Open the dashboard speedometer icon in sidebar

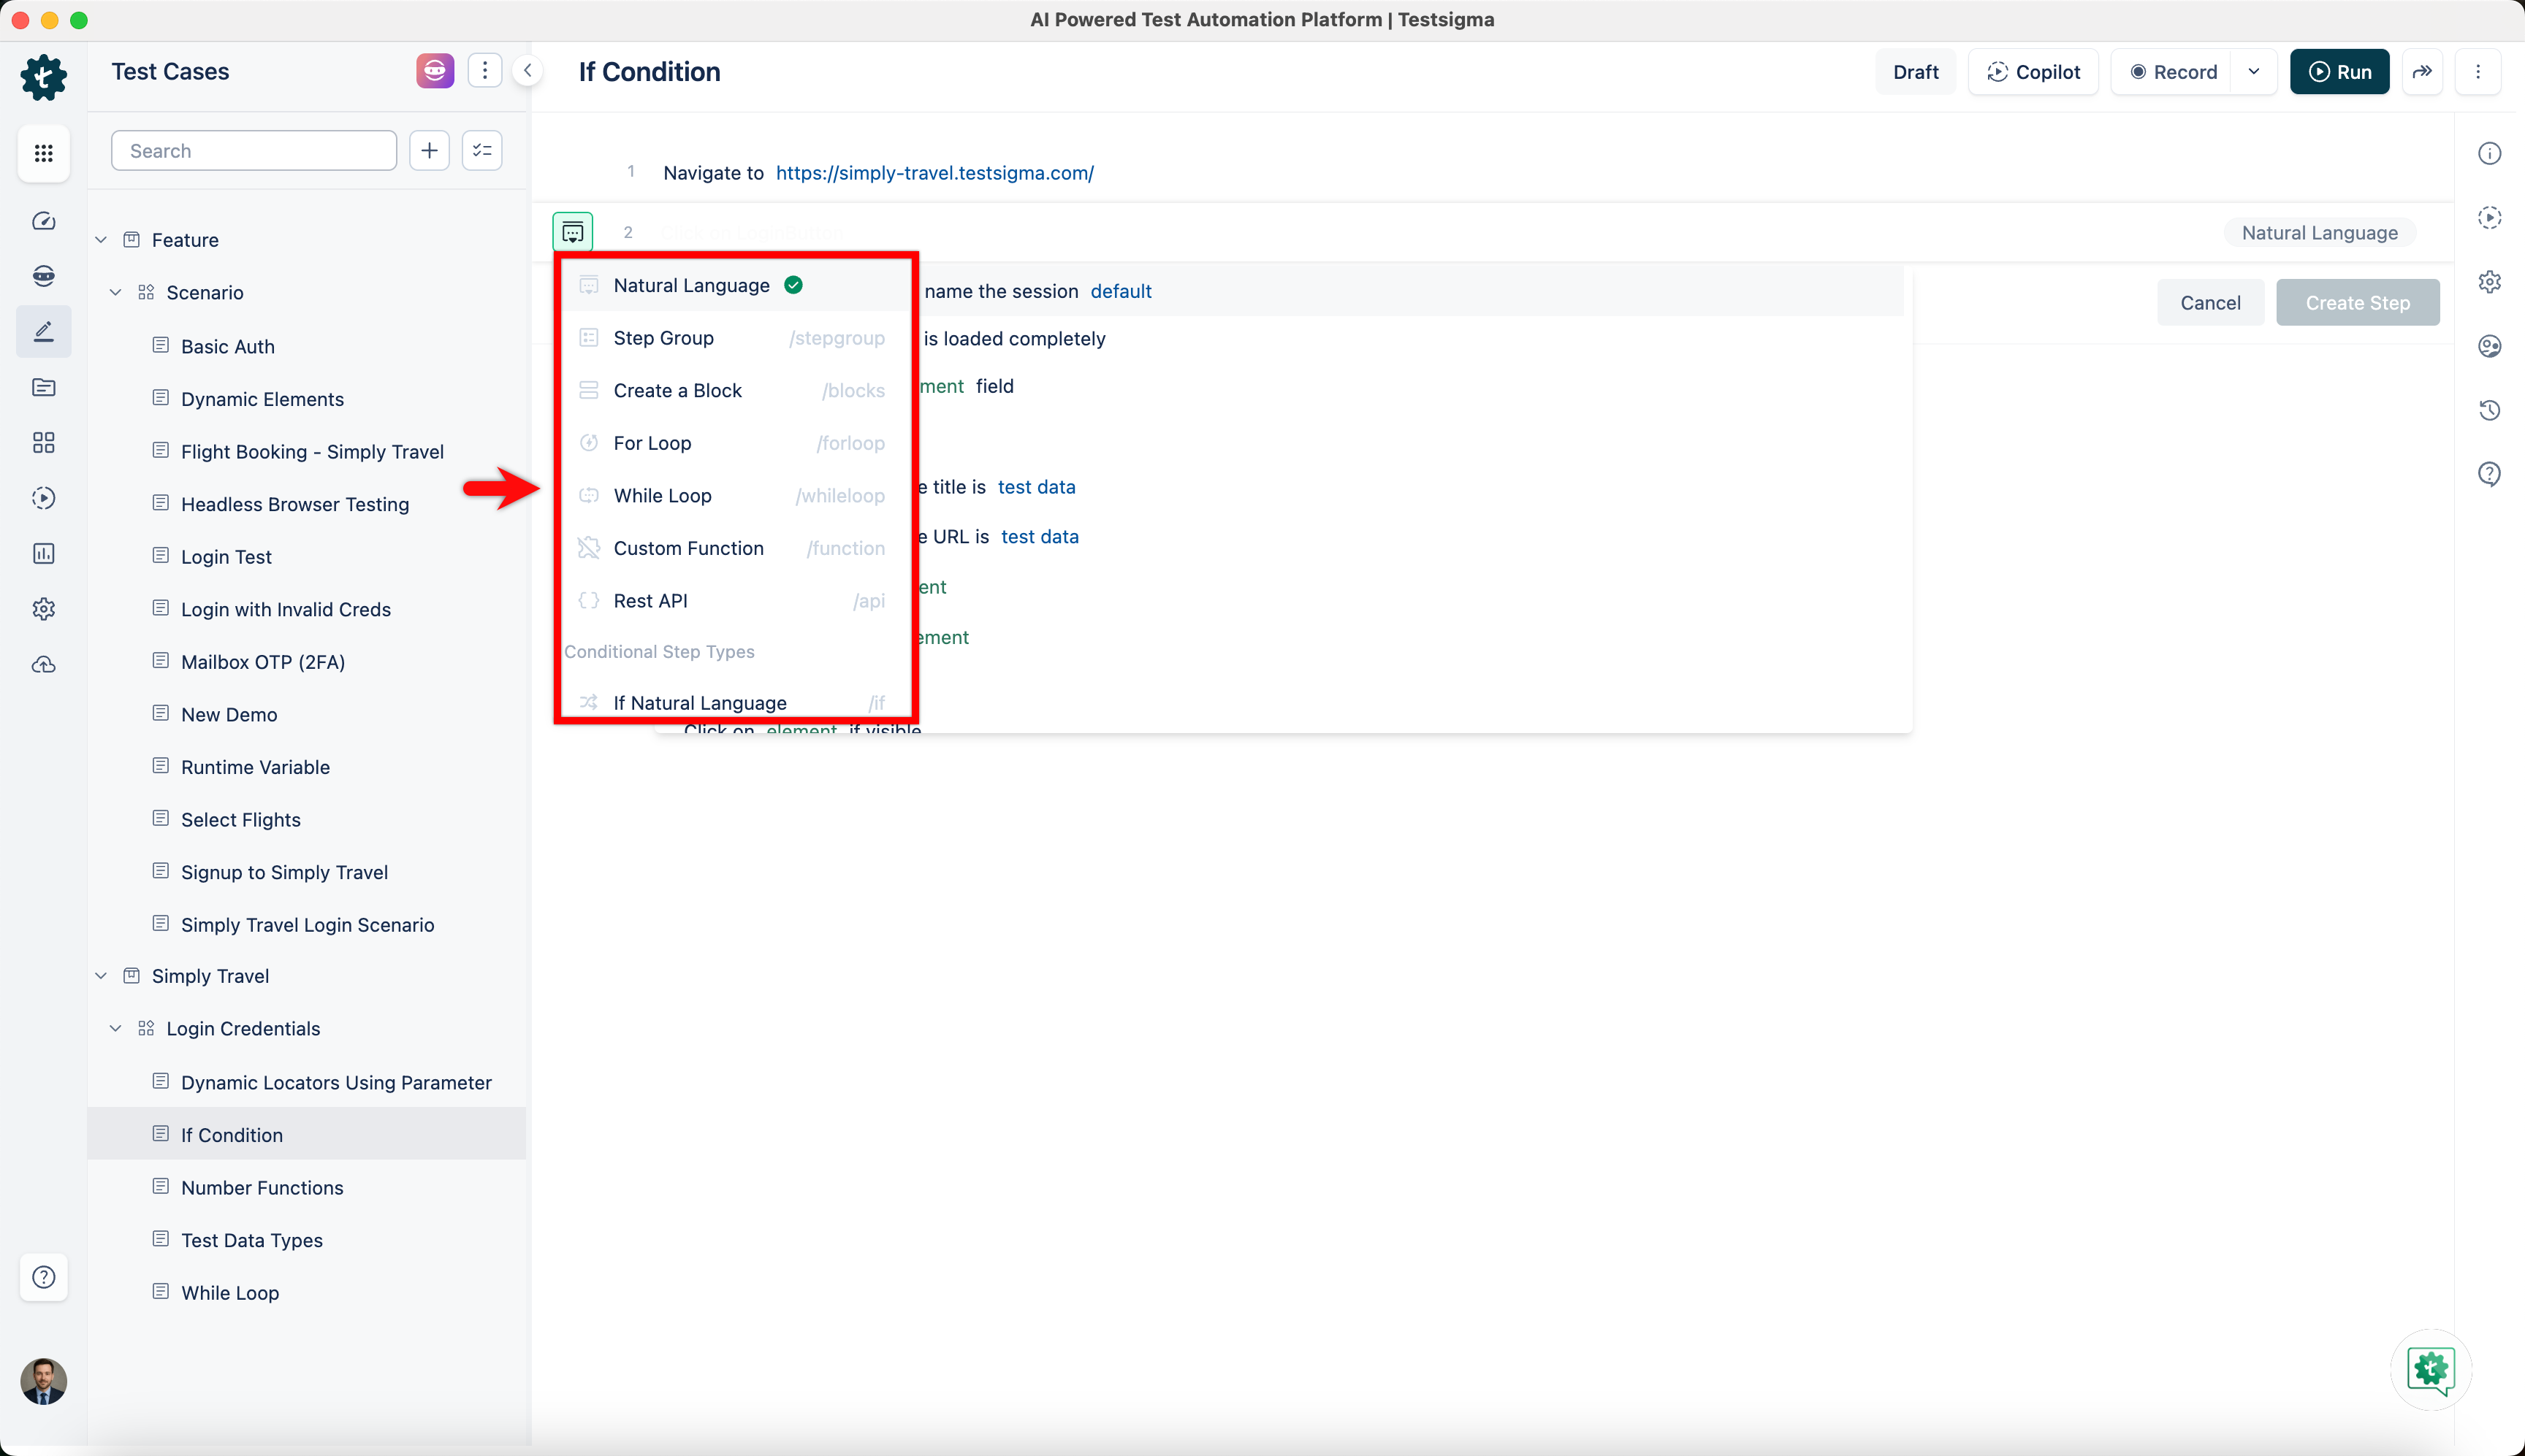(43, 221)
